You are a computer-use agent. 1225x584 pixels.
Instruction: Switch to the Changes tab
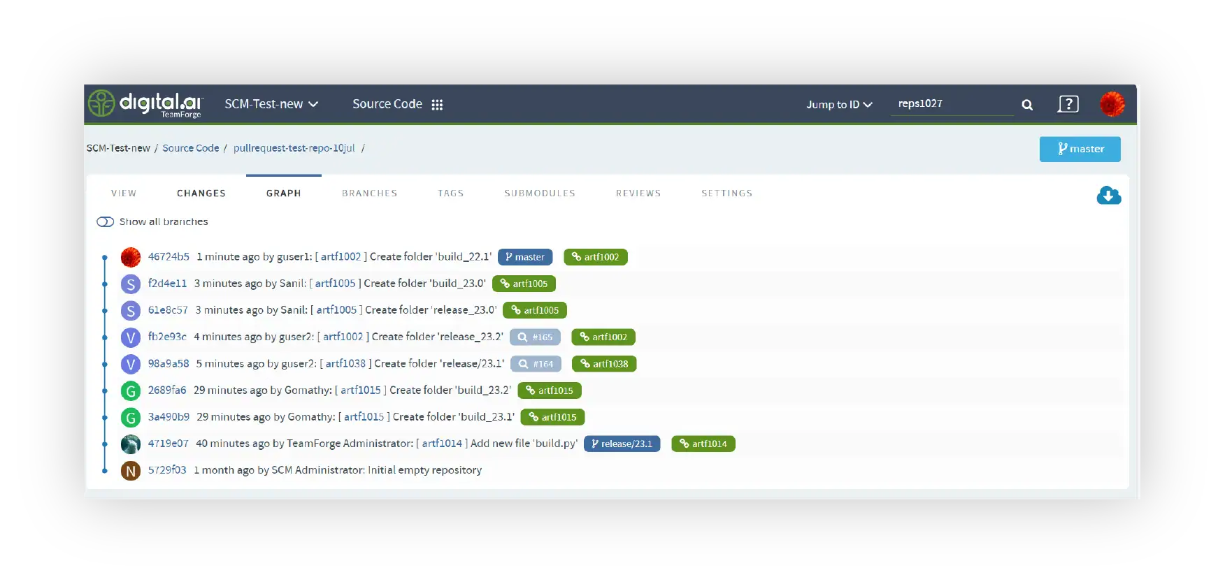tap(201, 194)
